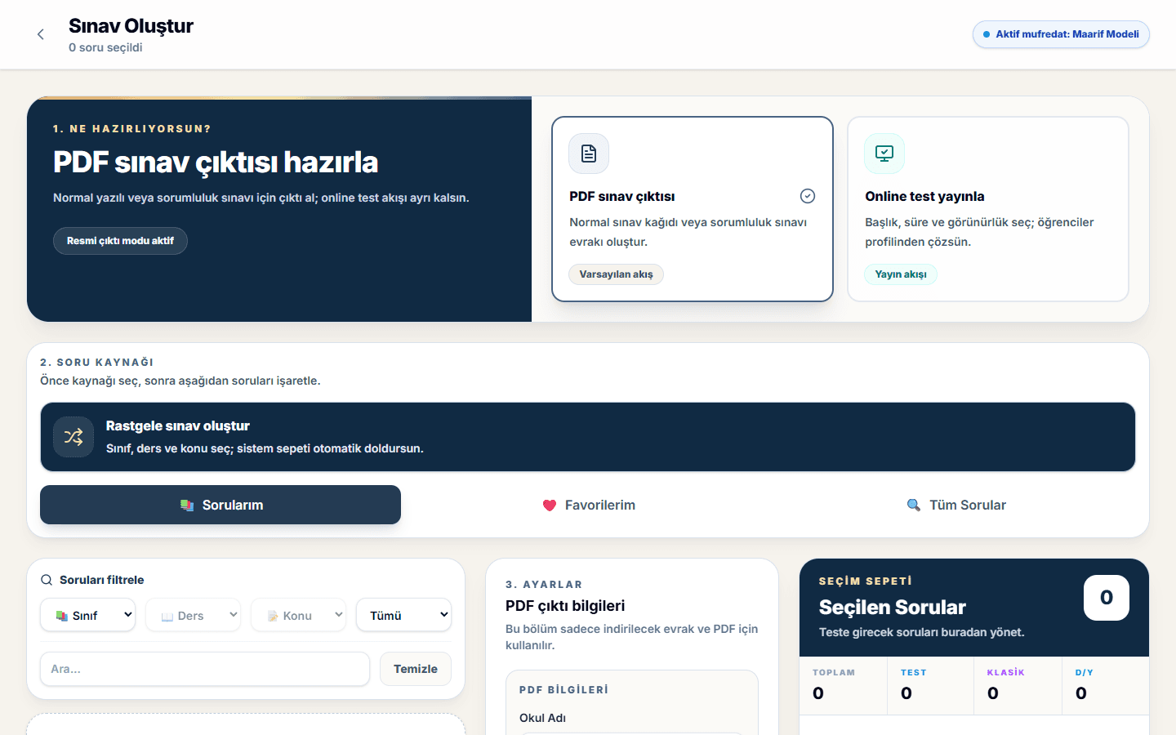Click the books icon on the Sorularım tab
The image size is (1176, 735).
coord(187,506)
